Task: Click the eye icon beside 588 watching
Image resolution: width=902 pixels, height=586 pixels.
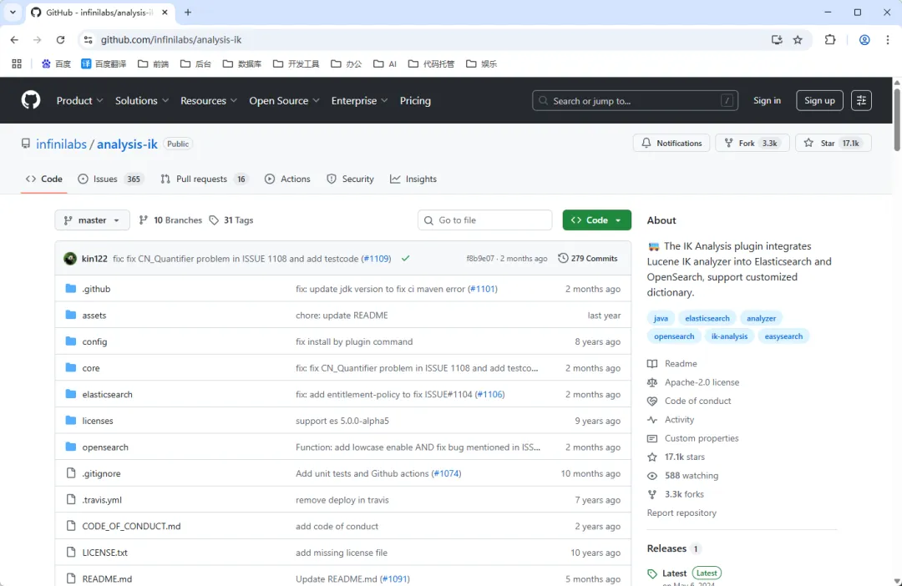Action: coord(651,476)
